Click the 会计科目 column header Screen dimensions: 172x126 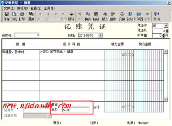pos(71,44)
